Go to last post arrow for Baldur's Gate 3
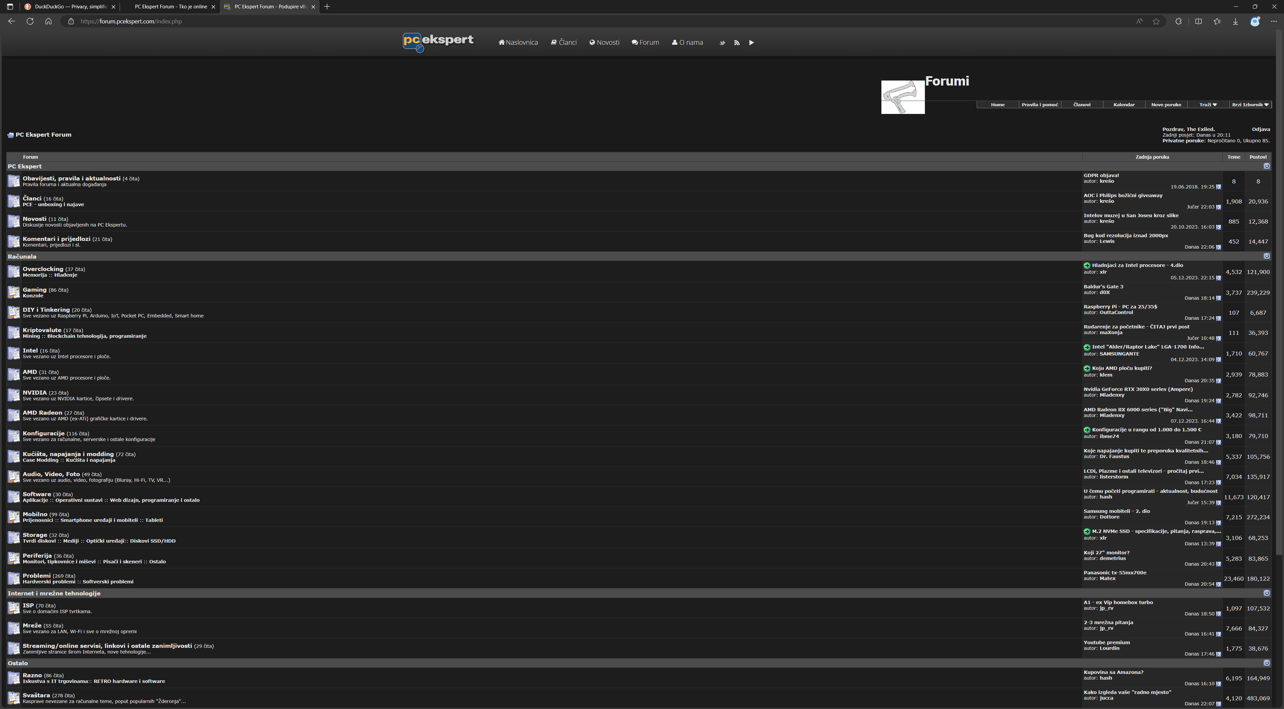The image size is (1284, 709). coord(1218,298)
